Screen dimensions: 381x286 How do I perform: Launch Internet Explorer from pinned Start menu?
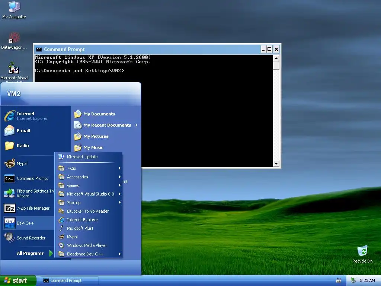point(36,116)
